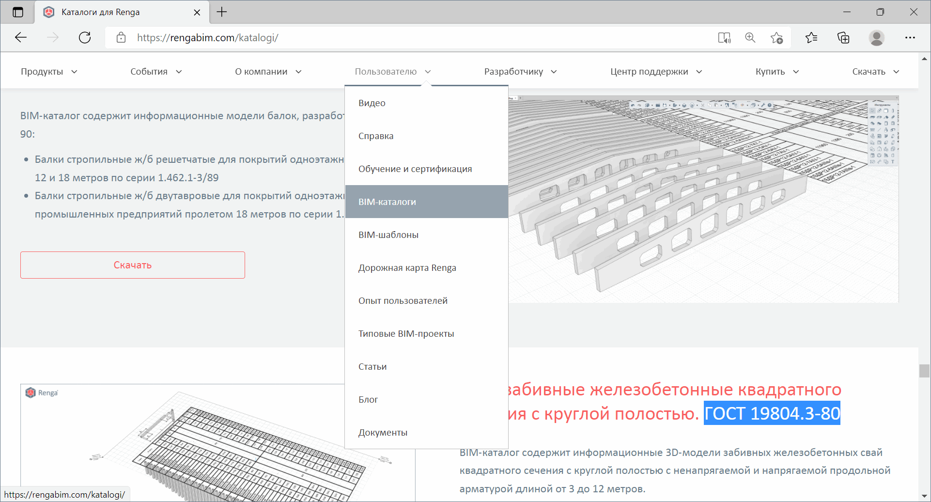Expand the События menu
Viewport: 931px width, 502px height.
[x=156, y=72]
